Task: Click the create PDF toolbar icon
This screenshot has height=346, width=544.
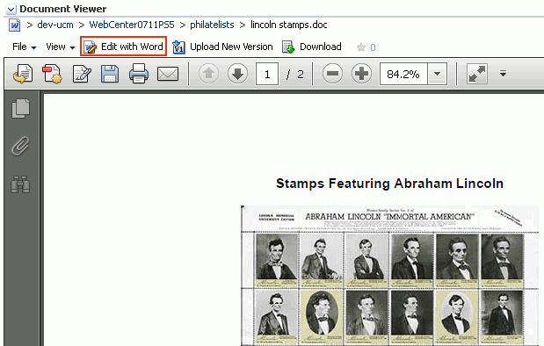Action: pyautogui.click(x=52, y=74)
